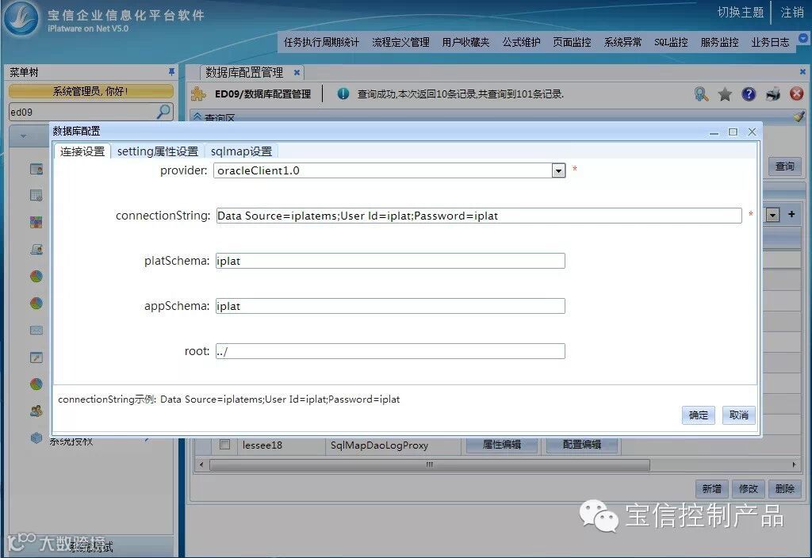Click the connectionString input field
This screenshot has width=812, height=558.
(479, 216)
